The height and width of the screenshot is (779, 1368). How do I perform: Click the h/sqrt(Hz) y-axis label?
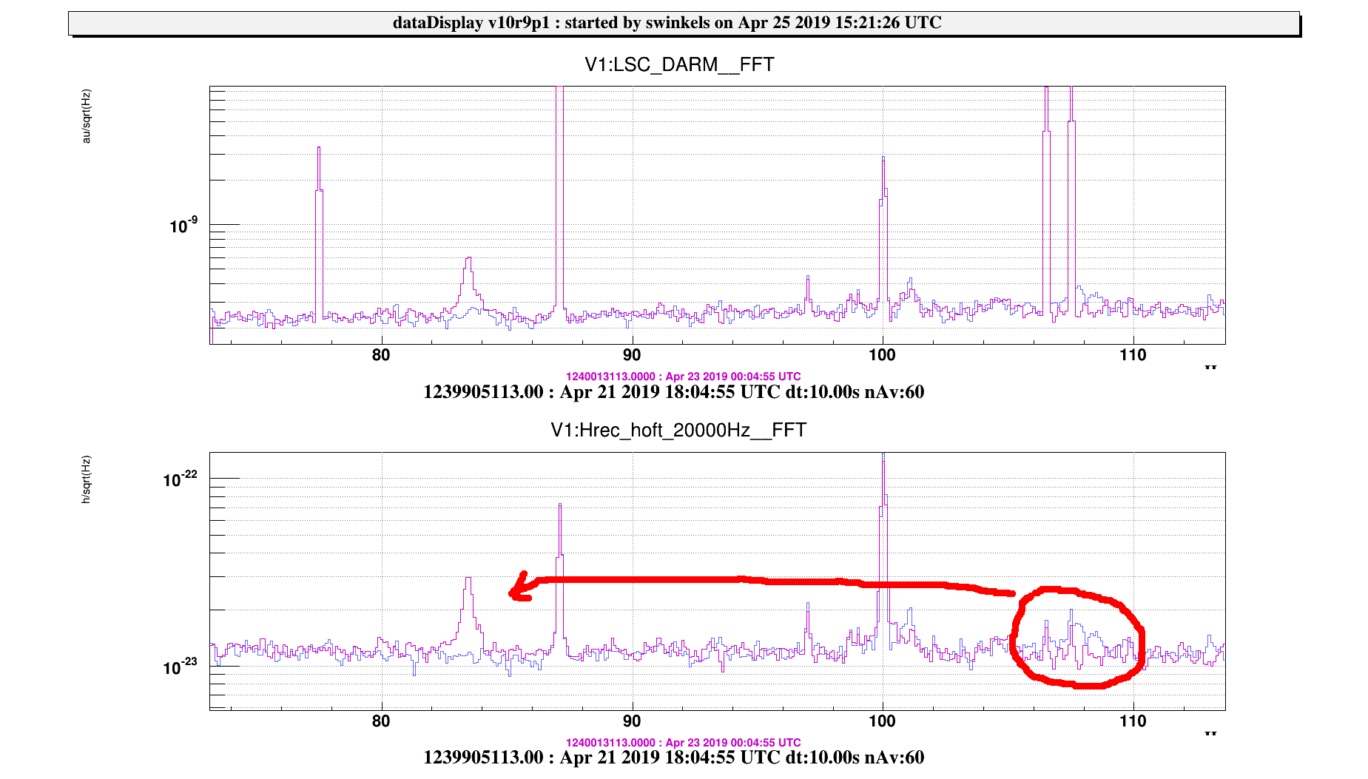pyautogui.click(x=86, y=480)
